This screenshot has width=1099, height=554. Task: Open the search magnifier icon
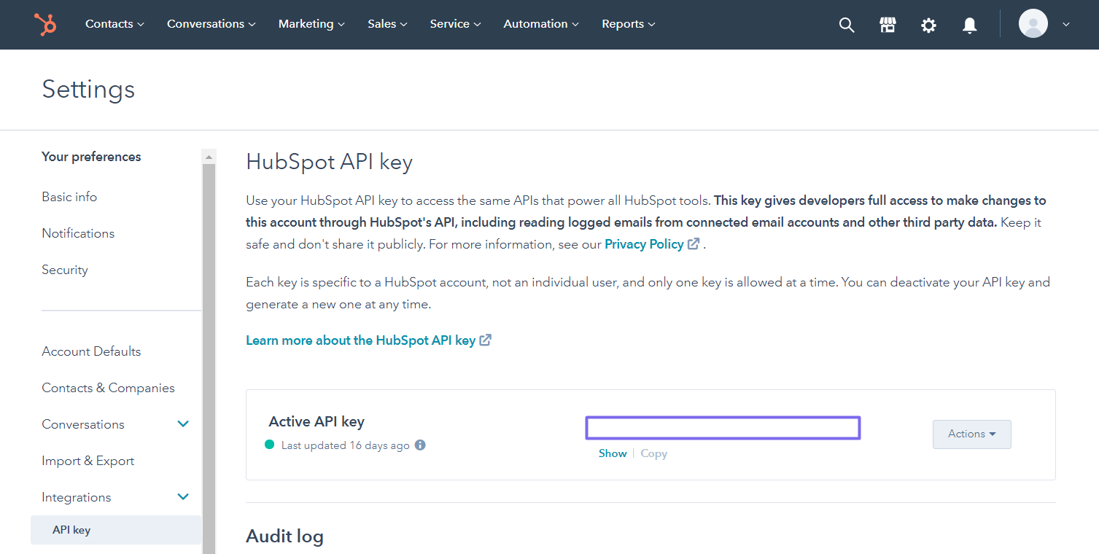pyautogui.click(x=846, y=25)
